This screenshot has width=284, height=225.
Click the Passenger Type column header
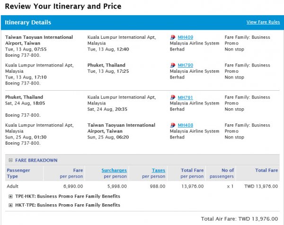[18, 173]
